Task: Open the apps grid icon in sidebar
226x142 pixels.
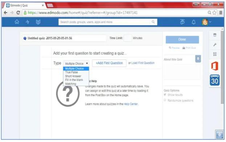Action: coord(215,54)
